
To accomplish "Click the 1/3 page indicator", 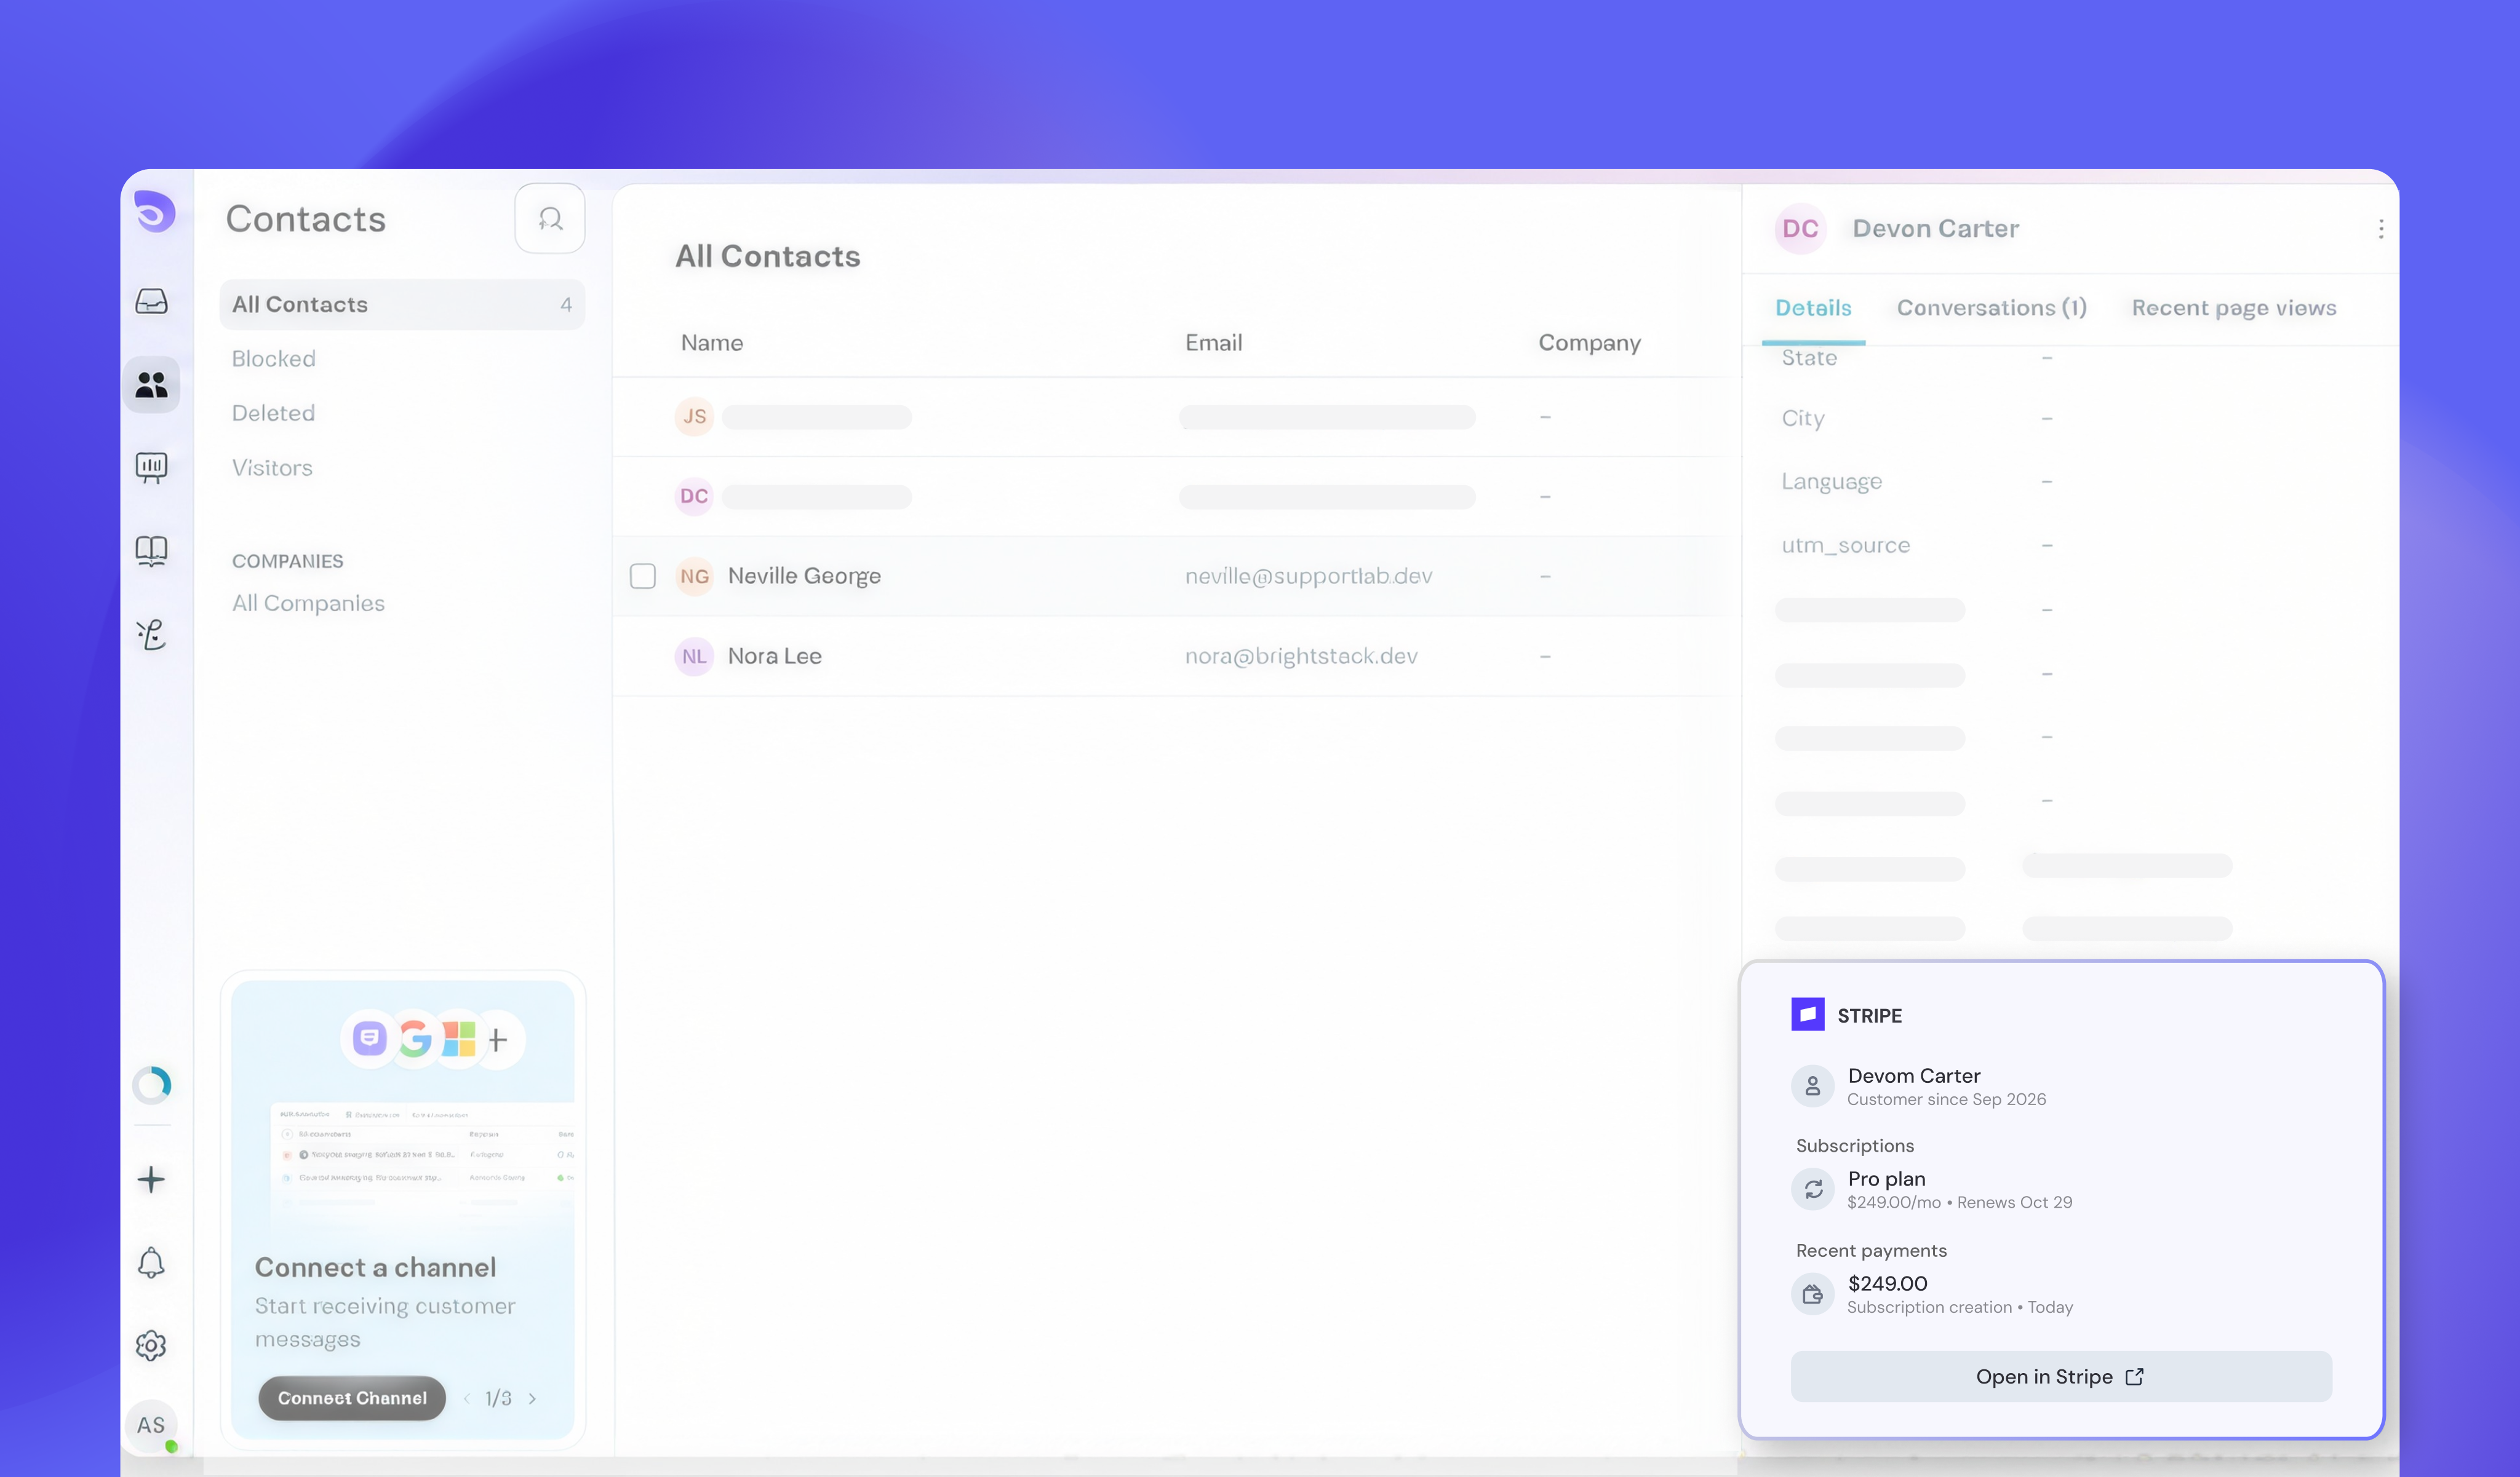I will (x=498, y=1398).
